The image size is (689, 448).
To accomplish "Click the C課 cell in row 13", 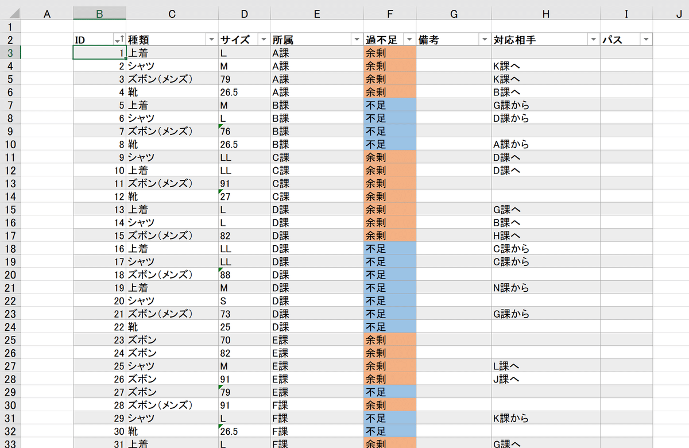I will [318, 183].
